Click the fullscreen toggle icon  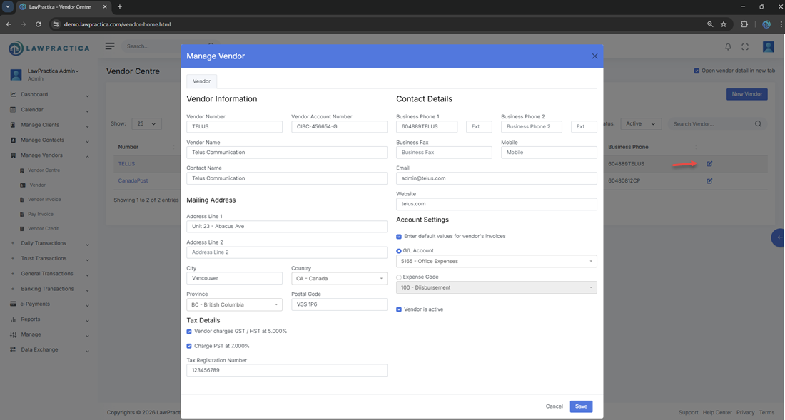(745, 47)
